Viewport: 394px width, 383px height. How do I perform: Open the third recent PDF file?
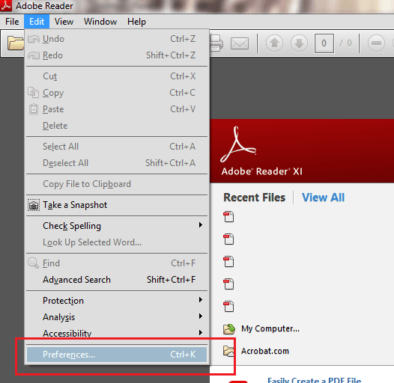click(228, 261)
